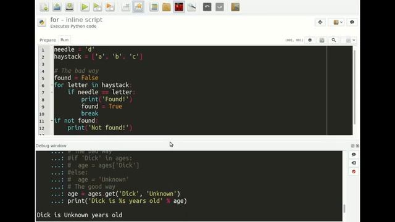The width and height of the screenshot is (395, 222).
Task: Collapse the 'if not found' block at line 11
Action: tap(52, 121)
